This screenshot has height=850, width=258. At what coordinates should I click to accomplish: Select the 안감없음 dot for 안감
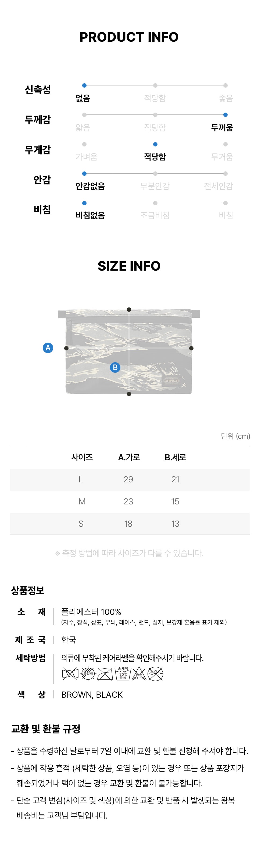pos(84,174)
